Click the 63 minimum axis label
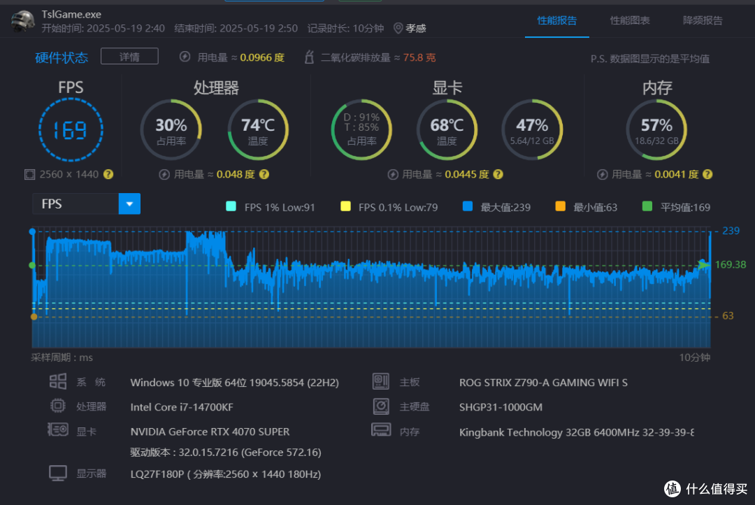 pyautogui.click(x=728, y=316)
